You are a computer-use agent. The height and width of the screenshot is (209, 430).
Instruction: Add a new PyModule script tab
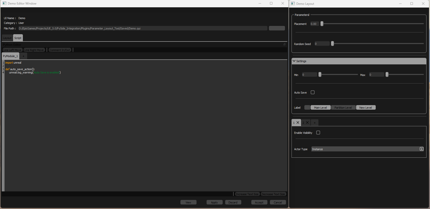[x=23, y=56]
